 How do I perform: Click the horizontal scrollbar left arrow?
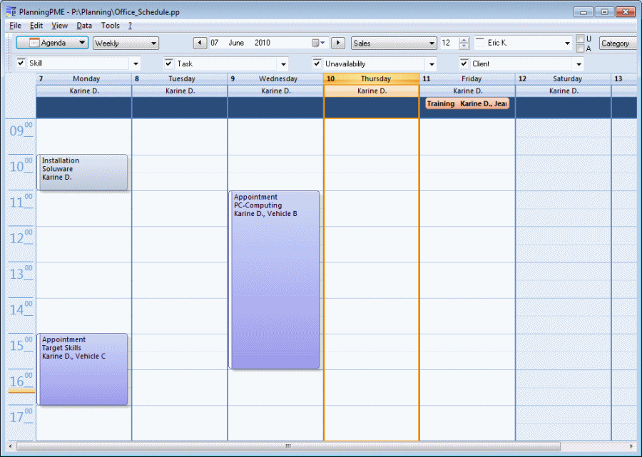pos(11,446)
